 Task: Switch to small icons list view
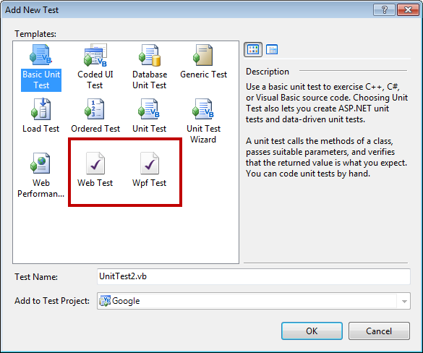272,49
